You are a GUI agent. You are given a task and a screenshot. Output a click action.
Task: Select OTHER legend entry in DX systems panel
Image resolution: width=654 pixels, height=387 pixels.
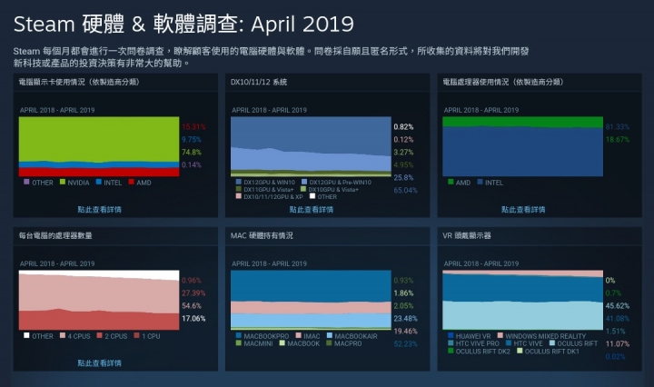(323, 196)
